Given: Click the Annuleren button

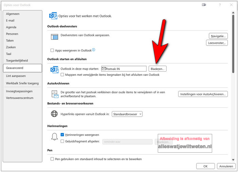Looking at the screenshot, I should point(226,166).
